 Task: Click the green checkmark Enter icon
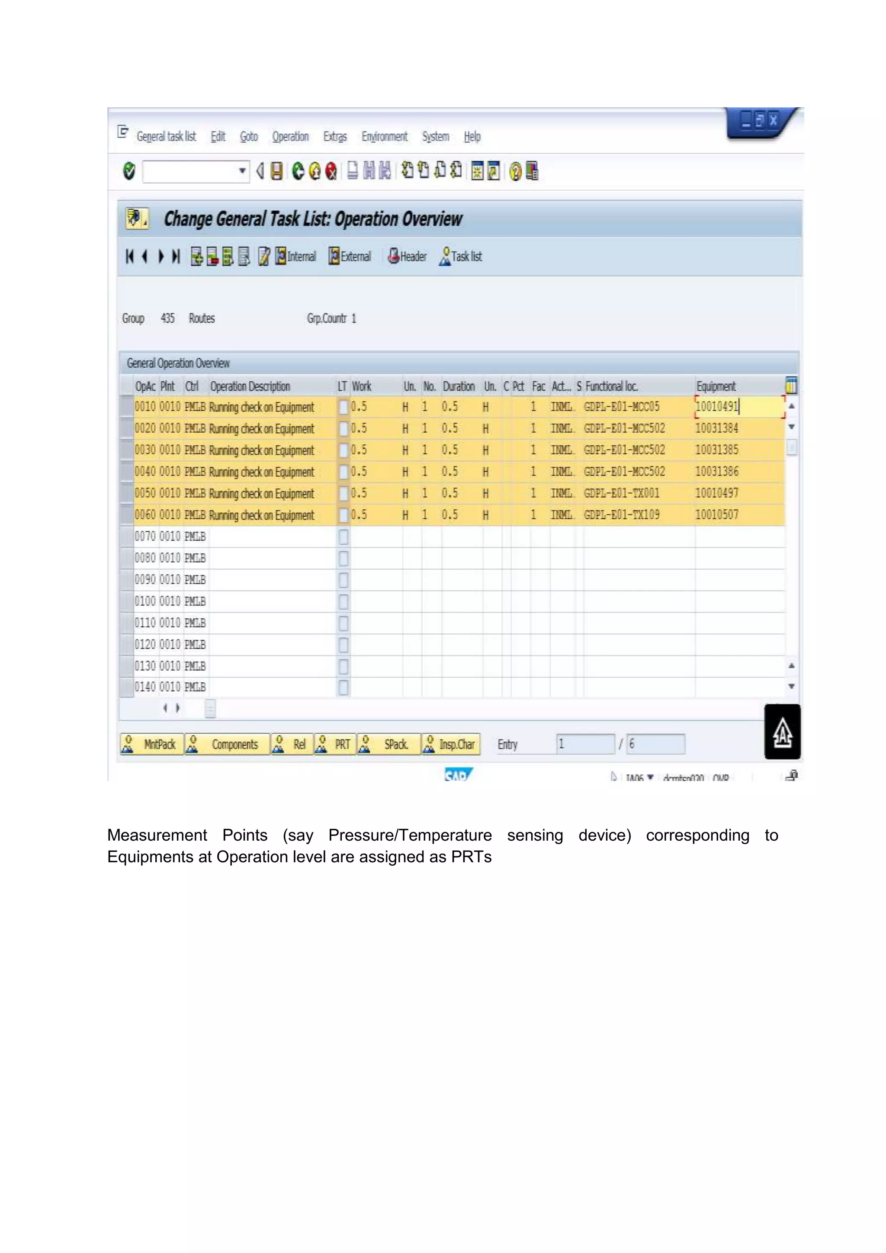coord(129,171)
